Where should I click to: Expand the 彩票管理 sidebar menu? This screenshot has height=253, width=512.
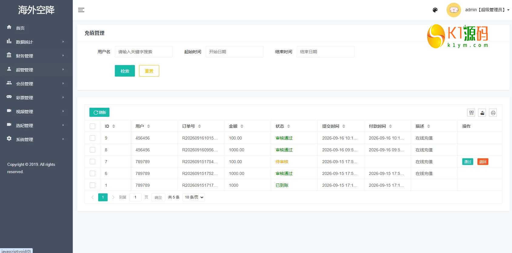[36, 97]
